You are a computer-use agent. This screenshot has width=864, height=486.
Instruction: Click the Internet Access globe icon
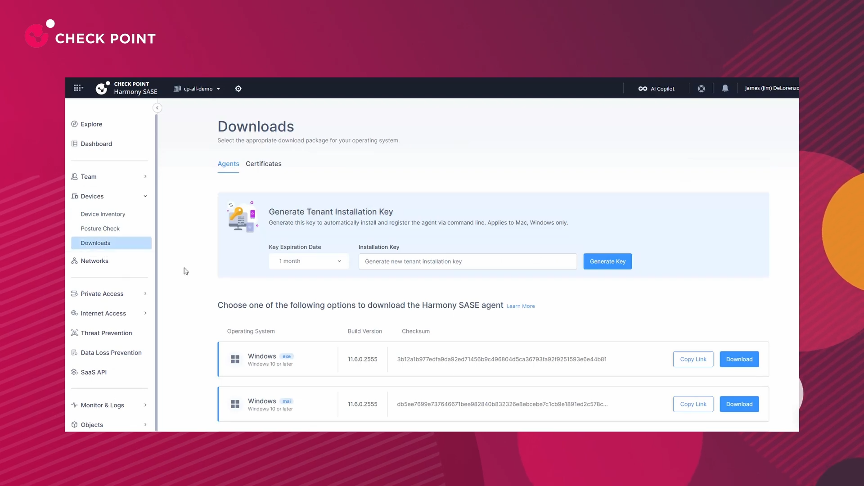(x=74, y=313)
